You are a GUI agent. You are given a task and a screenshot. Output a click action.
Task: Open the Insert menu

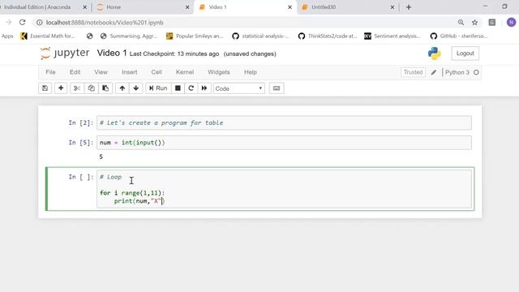(130, 72)
